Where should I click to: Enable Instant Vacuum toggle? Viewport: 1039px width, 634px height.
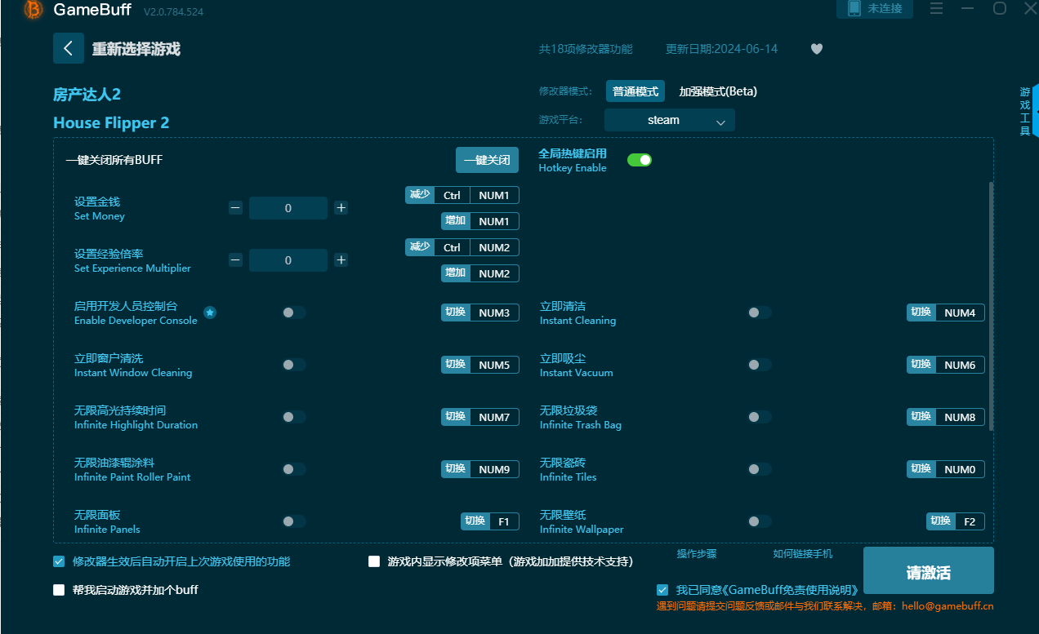[760, 365]
